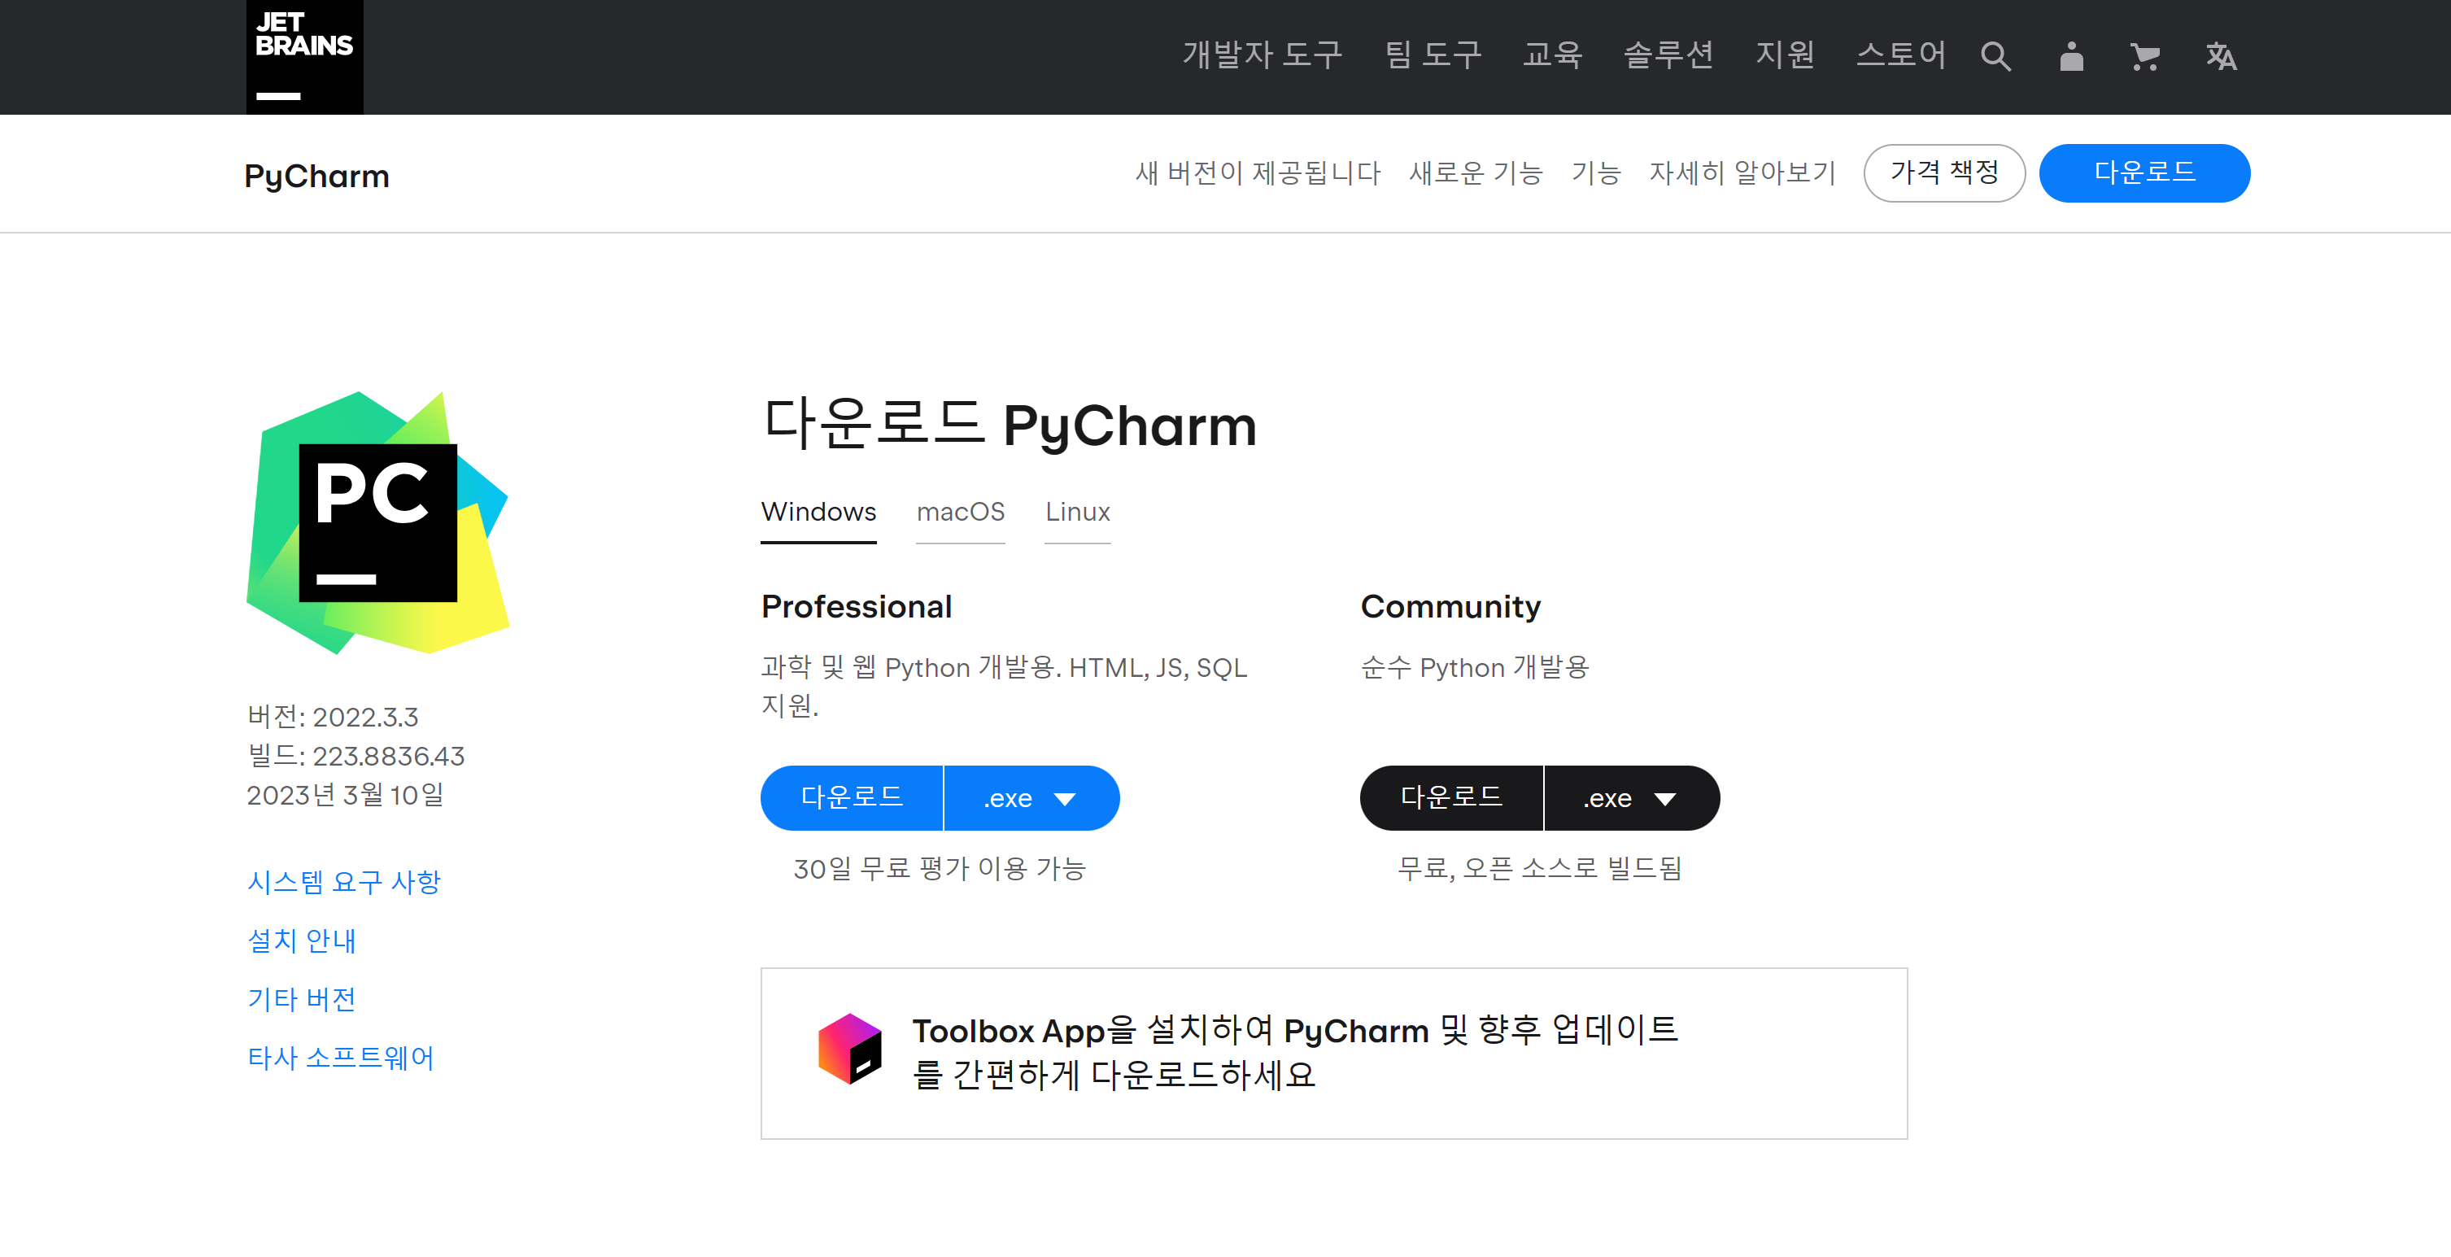Open the 기타 버전 link

click(x=301, y=999)
